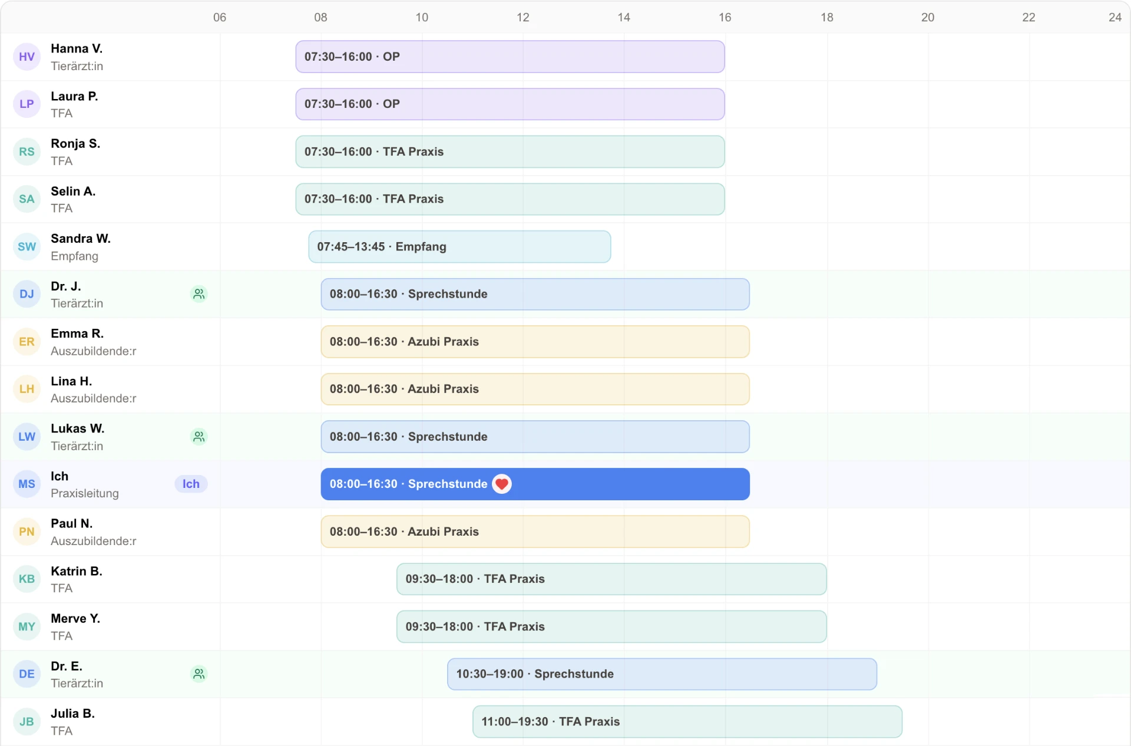Open the 07:45–13:45 Empfang shift
This screenshot has height=746, width=1131.
(459, 246)
